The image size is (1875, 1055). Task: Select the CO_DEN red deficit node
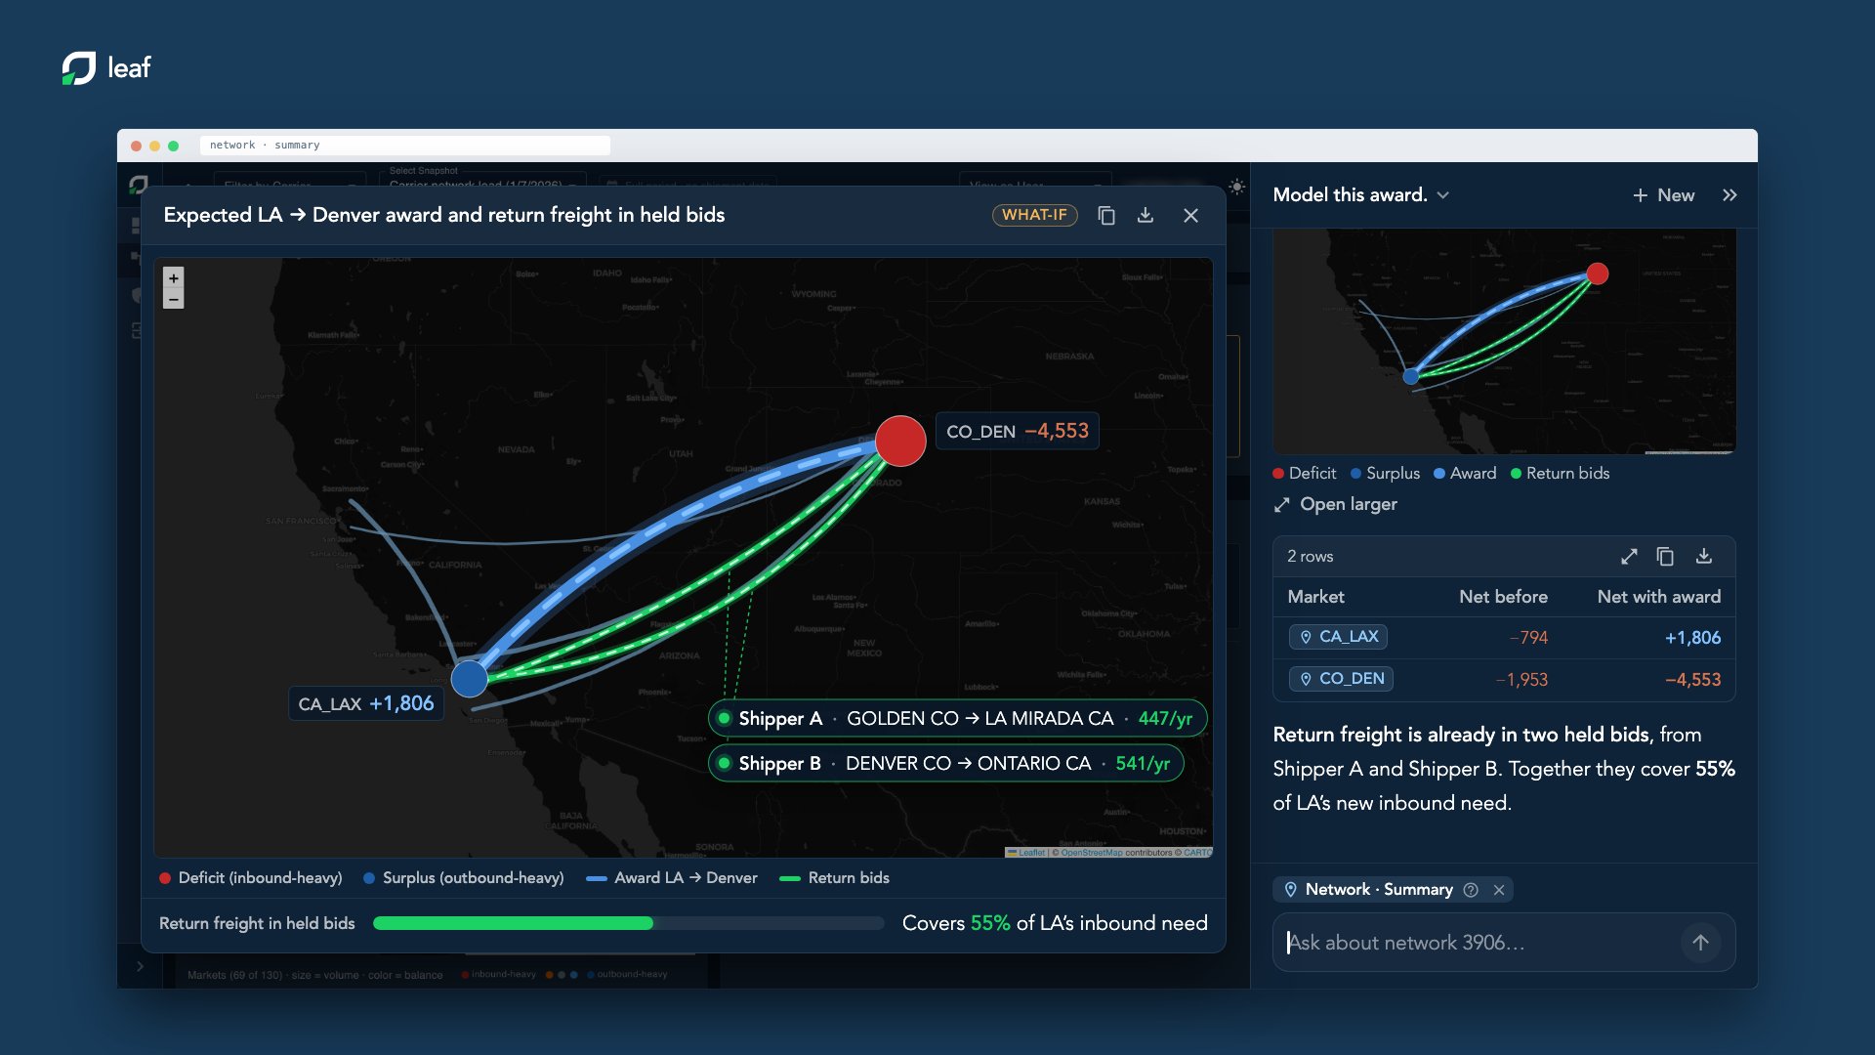pos(900,441)
